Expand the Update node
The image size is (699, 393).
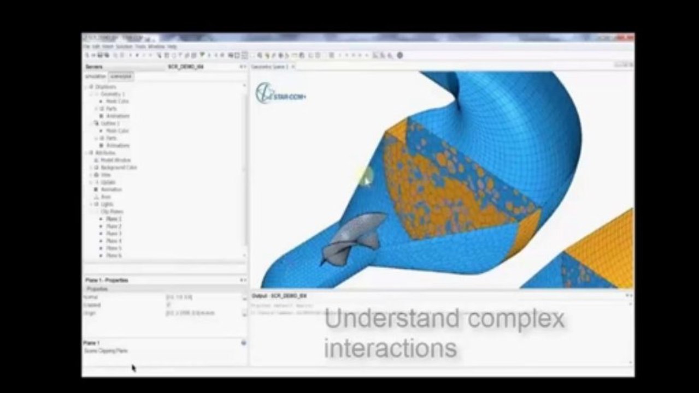[x=91, y=182]
